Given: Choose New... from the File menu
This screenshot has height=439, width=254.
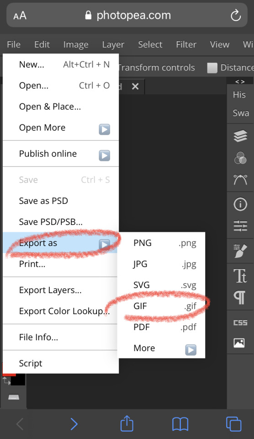Looking at the screenshot, I should point(61,64).
